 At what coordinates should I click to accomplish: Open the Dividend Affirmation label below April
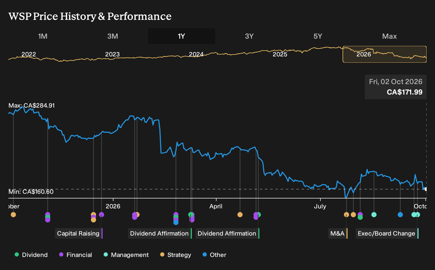point(227,233)
